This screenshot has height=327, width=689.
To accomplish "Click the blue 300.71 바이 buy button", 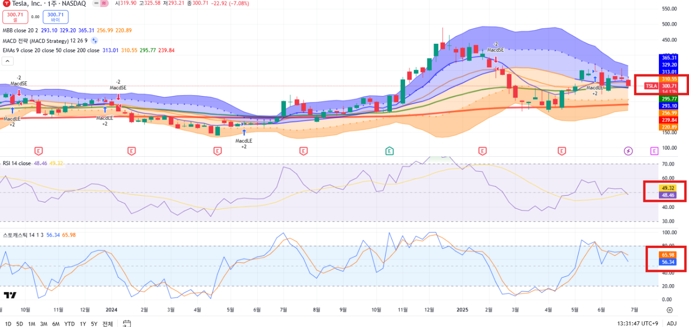I will click(56, 17).
